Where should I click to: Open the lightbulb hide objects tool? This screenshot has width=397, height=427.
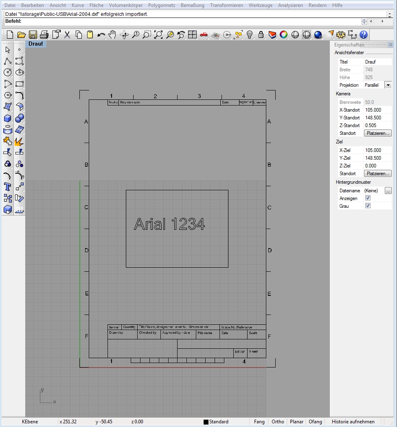click(x=250, y=35)
